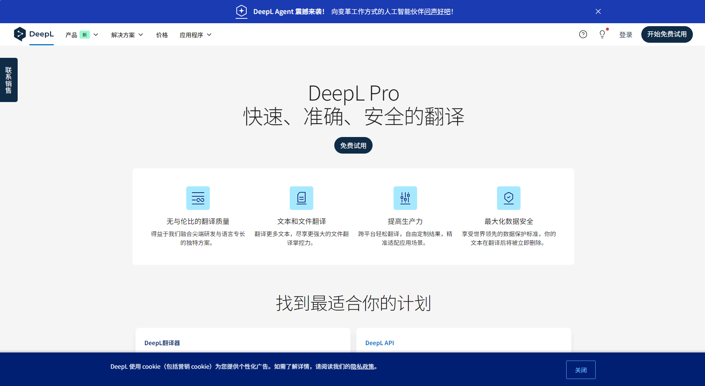Click the 开始免费试用 button
The width and height of the screenshot is (705, 386).
pyautogui.click(x=667, y=34)
